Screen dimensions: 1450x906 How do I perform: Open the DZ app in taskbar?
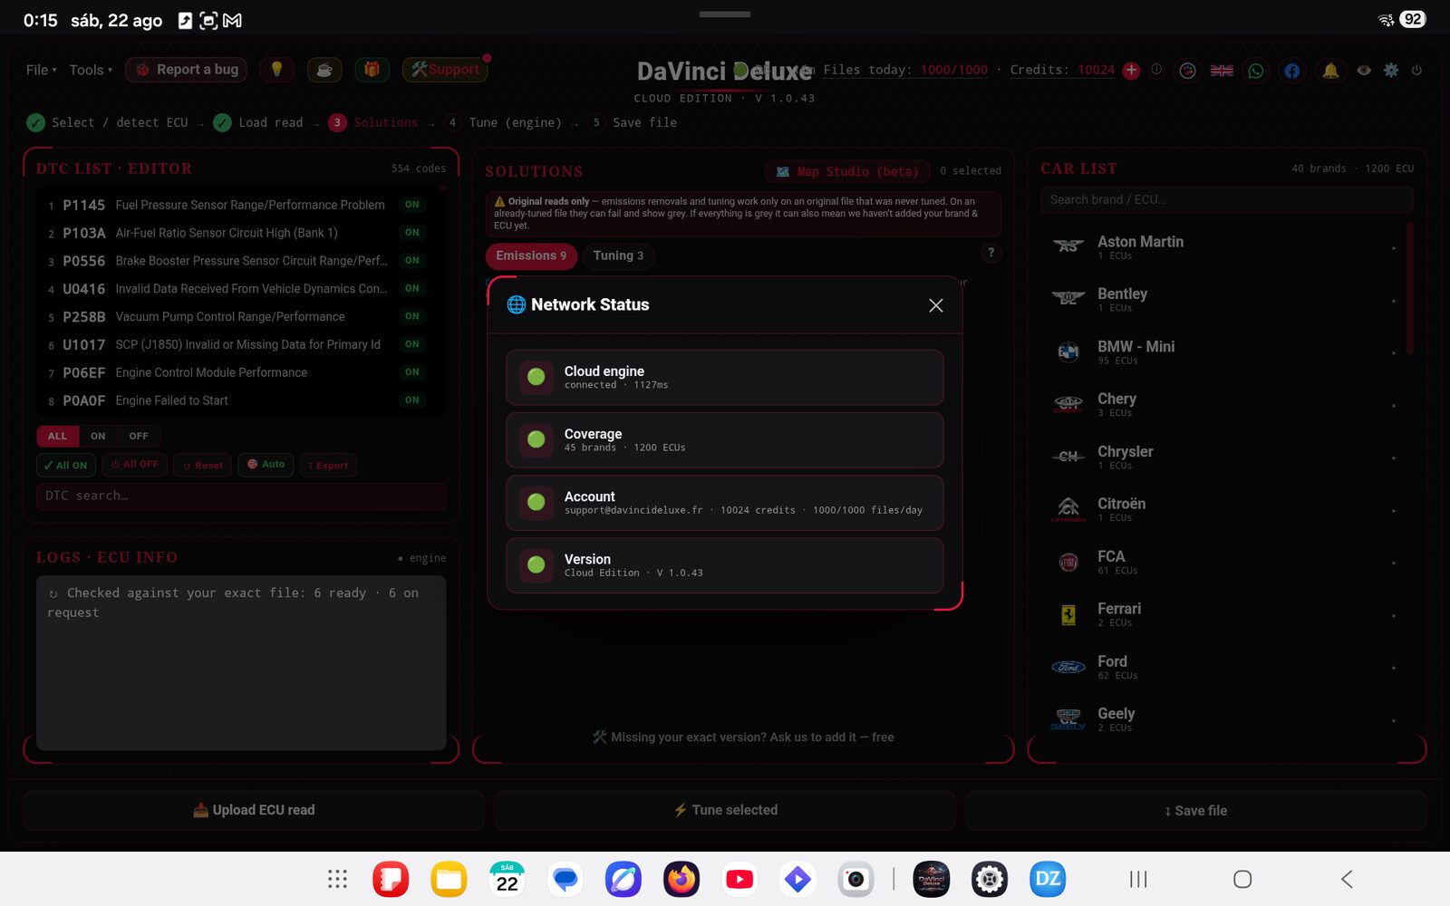tap(1048, 879)
